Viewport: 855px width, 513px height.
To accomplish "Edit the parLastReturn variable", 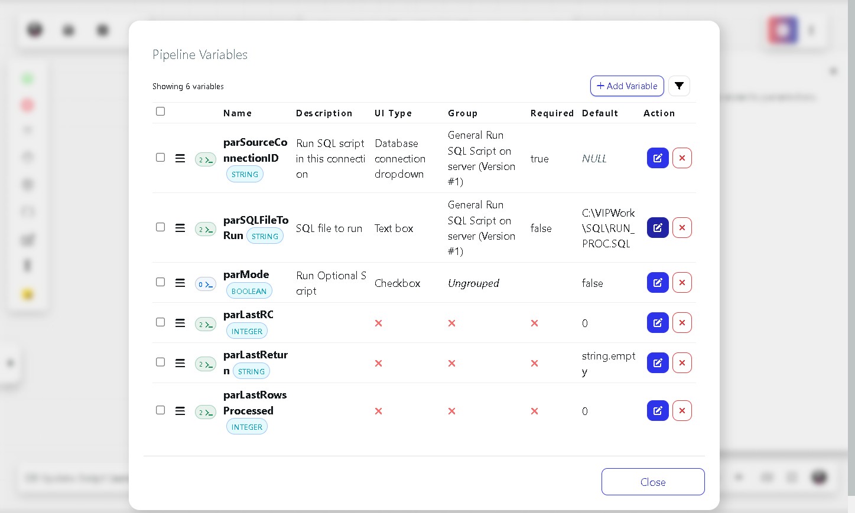I will pyautogui.click(x=658, y=363).
